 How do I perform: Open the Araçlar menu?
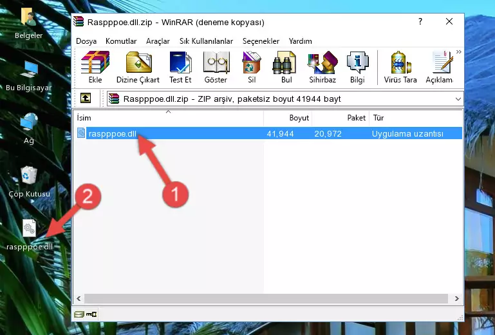[x=158, y=41]
